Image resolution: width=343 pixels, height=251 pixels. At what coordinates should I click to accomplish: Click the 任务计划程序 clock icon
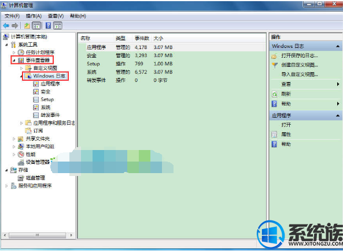(21, 53)
